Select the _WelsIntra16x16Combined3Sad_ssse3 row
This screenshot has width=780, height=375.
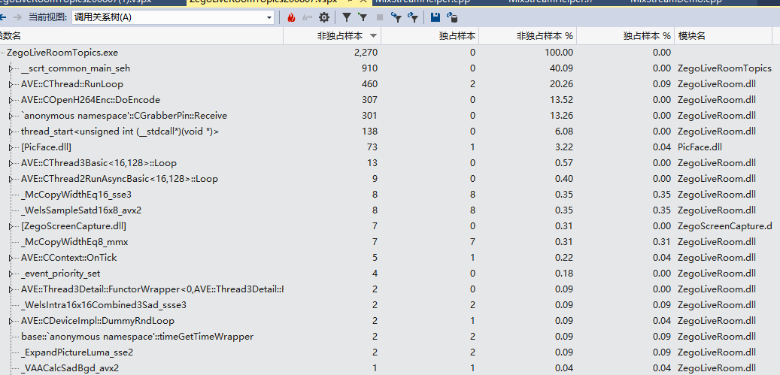coord(390,305)
